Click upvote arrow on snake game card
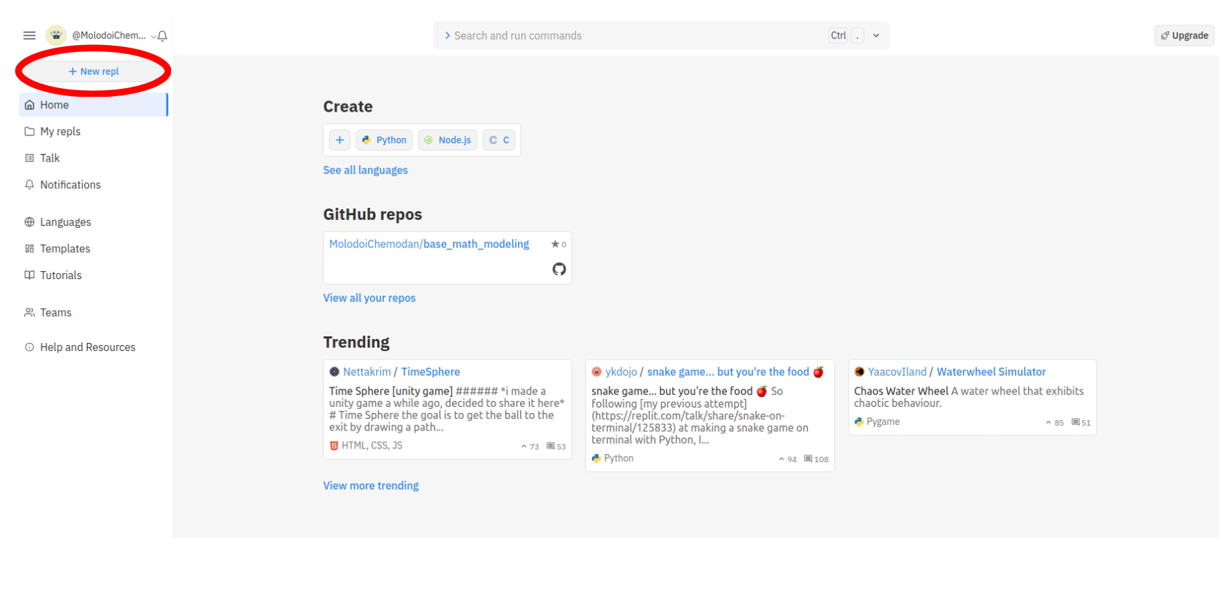The image size is (1219, 606). coord(781,459)
